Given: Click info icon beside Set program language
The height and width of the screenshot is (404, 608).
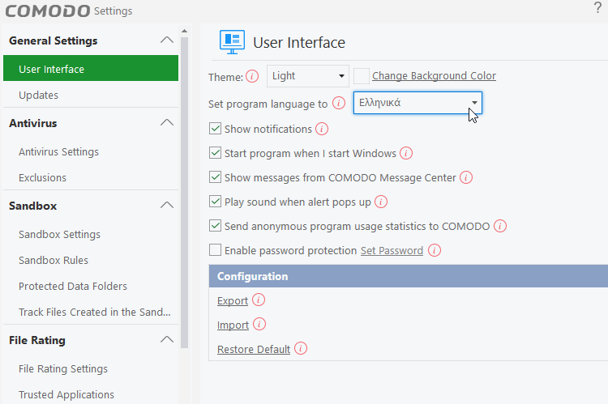Looking at the screenshot, I should 339,104.
